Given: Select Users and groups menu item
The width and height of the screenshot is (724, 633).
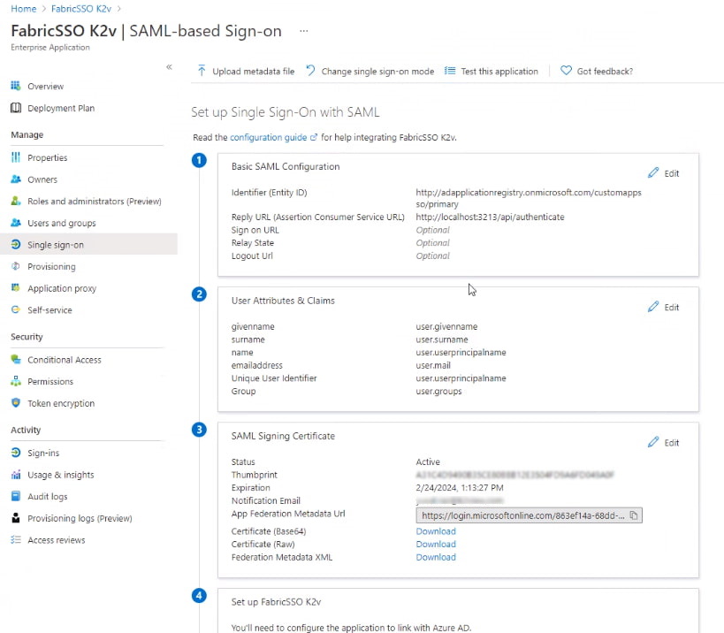Looking at the screenshot, I should 61,223.
